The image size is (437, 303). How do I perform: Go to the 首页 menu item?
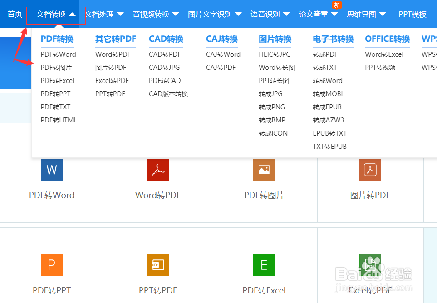point(14,14)
